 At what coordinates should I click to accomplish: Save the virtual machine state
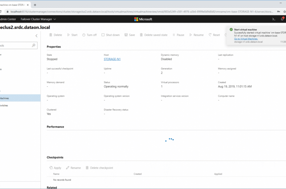pyautogui.click(x=130, y=35)
